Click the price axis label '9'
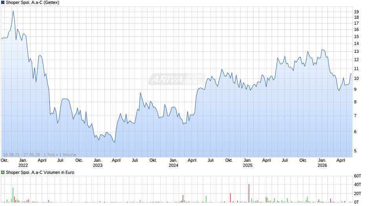Viewport: 369px width, 206px height. pos(355,90)
